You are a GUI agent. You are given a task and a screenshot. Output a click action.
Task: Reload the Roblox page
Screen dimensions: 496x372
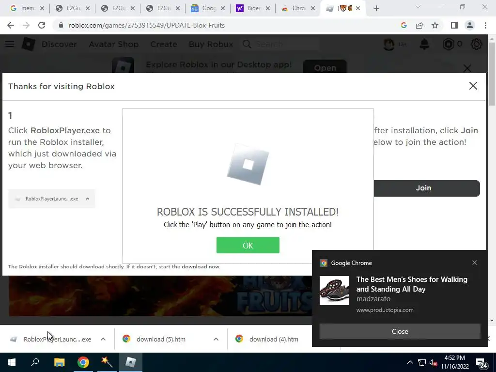(42, 25)
